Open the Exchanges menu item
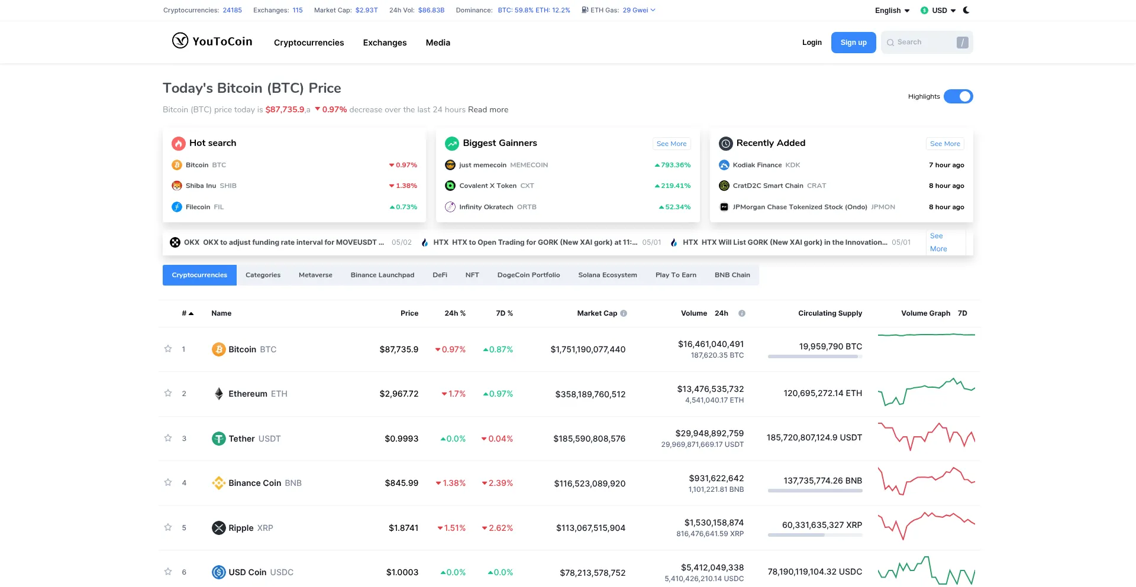The width and height of the screenshot is (1136, 587). coord(385,42)
